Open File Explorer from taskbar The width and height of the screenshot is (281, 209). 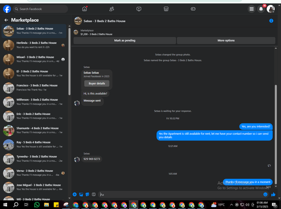tap(47, 205)
